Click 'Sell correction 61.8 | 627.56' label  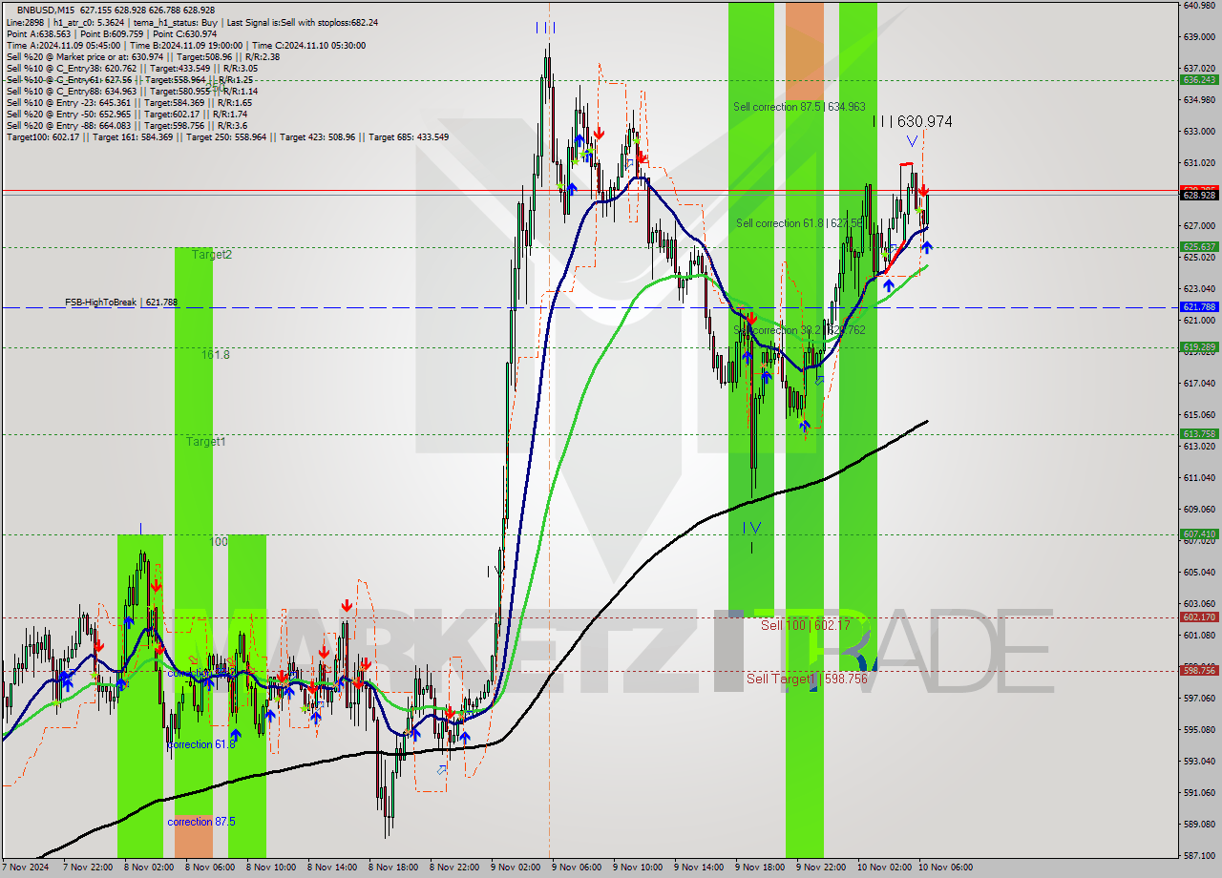coord(799,223)
